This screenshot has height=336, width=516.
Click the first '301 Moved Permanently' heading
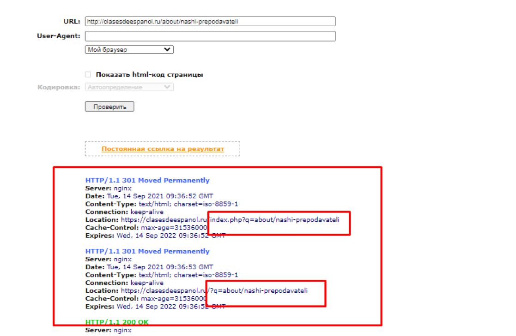point(147,181)
